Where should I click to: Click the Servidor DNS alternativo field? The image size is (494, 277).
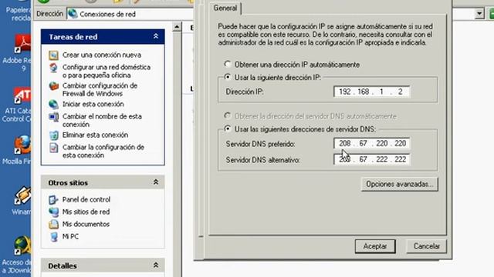[372, 159]
